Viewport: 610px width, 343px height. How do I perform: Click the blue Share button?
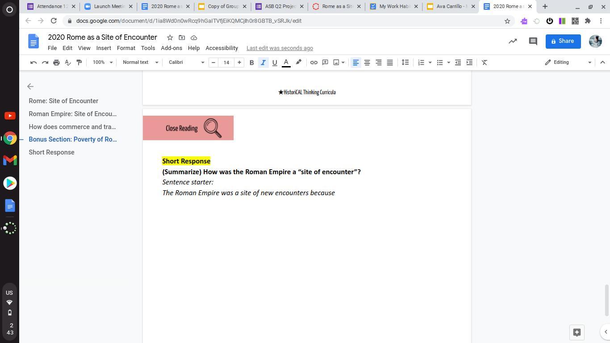point(563,41)
